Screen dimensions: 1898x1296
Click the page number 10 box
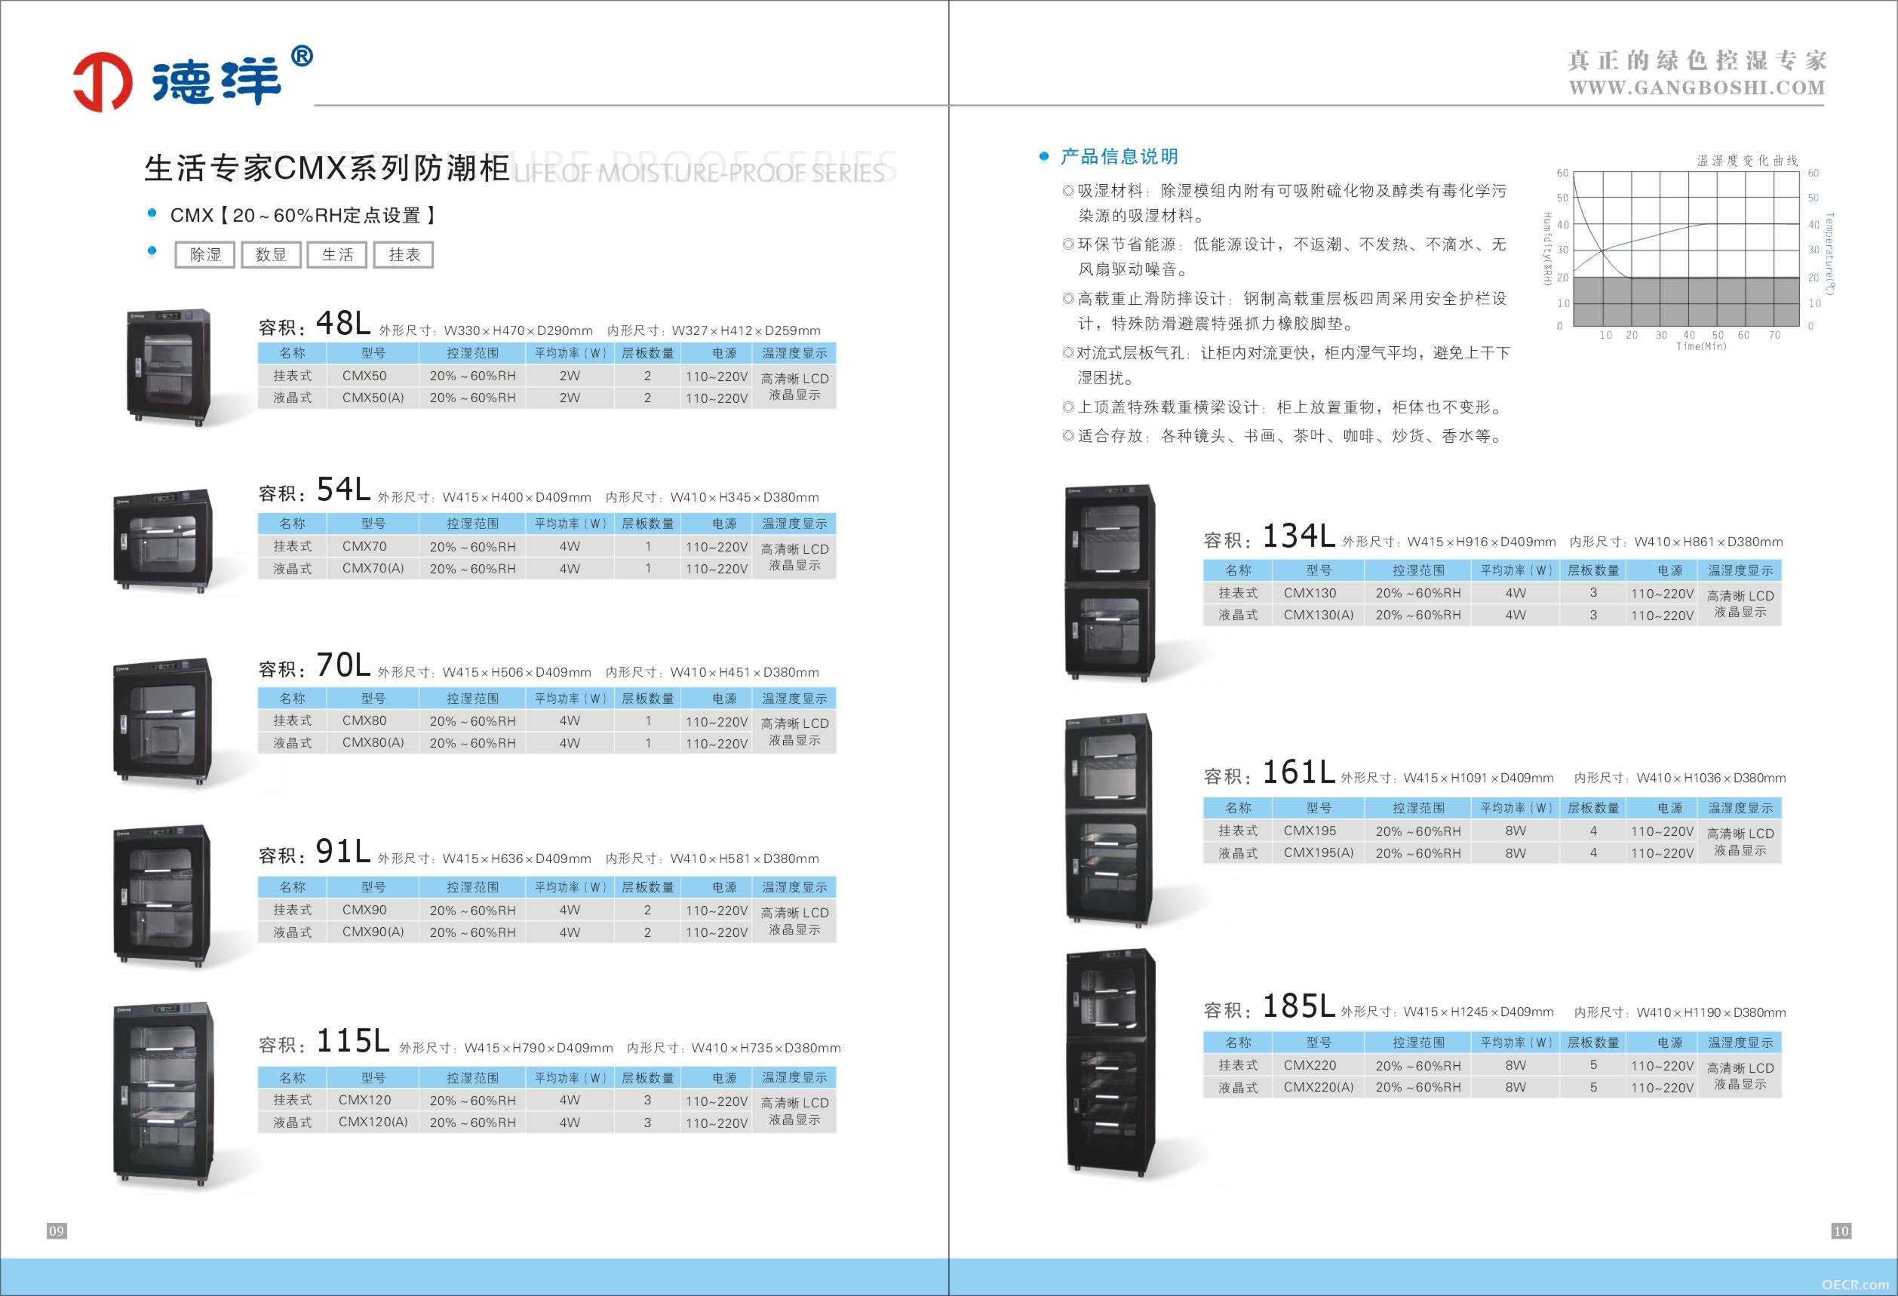pos(1841,1231)
